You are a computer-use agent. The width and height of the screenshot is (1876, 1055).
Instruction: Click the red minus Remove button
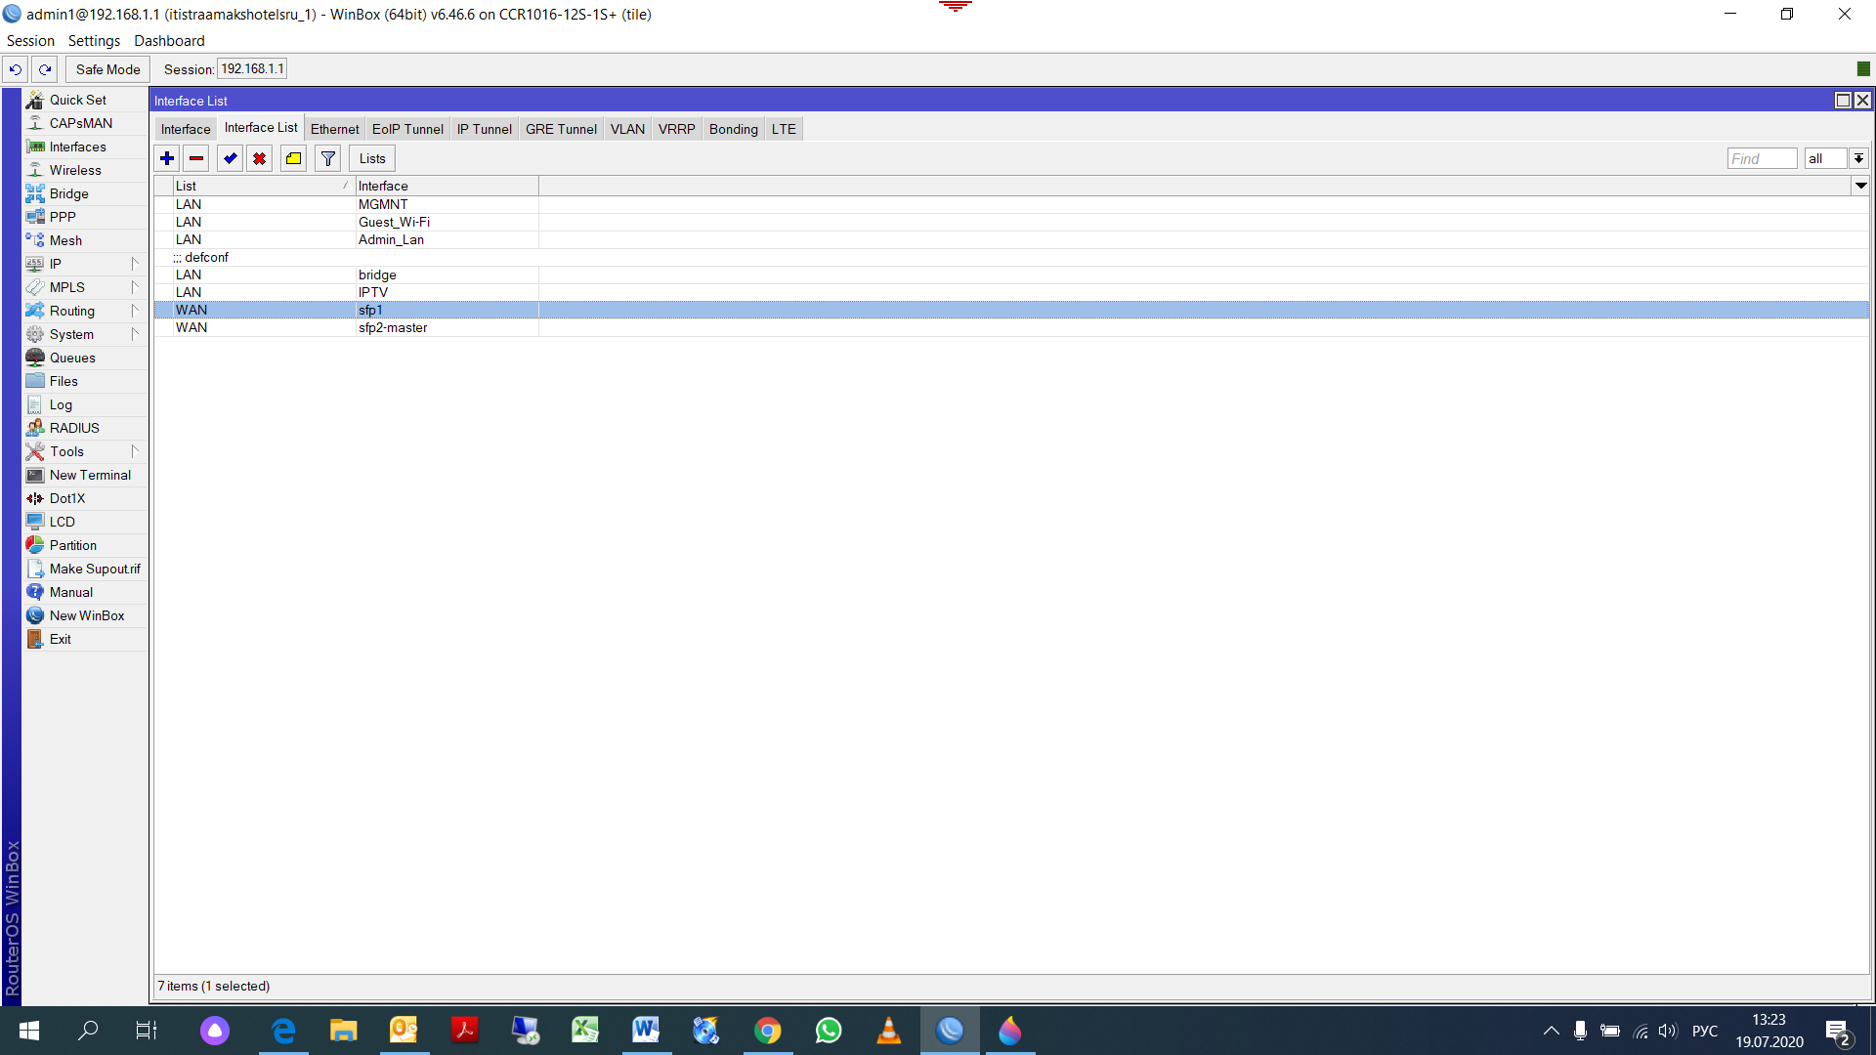click(196, 158)
